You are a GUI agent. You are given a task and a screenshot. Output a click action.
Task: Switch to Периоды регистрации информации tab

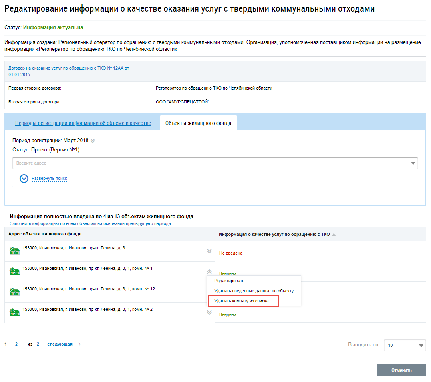click(83, 123)
